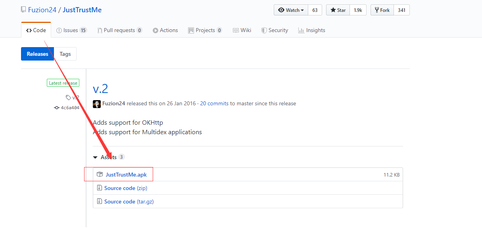Screen dimensions: 482x228
Task: Click the package icon beside JustTrustMe.apk
Action: point(100,175)
